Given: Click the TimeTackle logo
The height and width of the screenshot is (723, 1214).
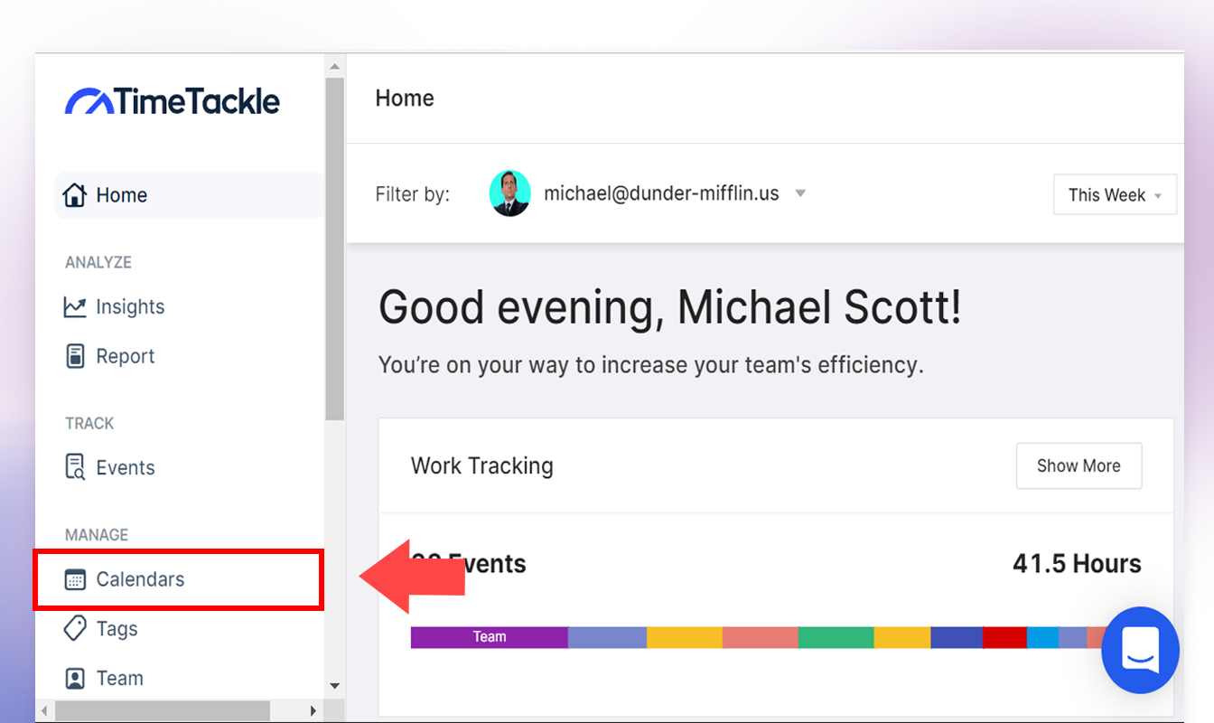Looking at the screenshot, I should (x=172, y=101).
